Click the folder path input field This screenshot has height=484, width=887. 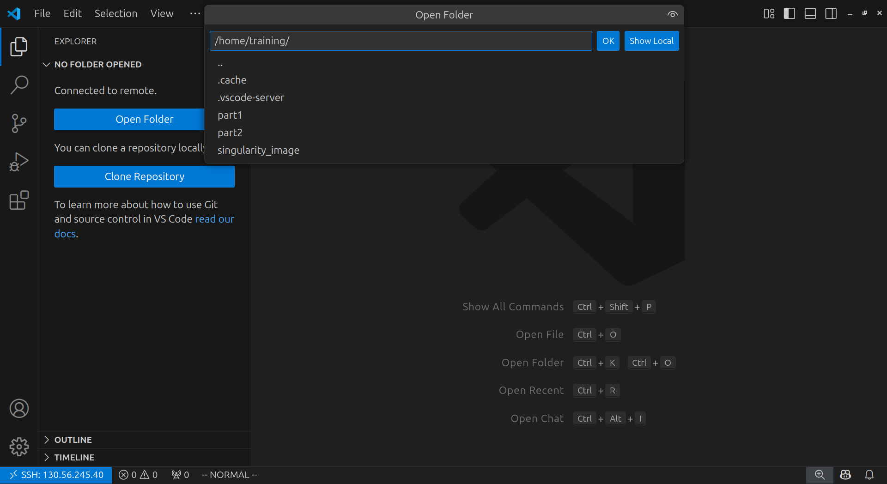[401, 41]
